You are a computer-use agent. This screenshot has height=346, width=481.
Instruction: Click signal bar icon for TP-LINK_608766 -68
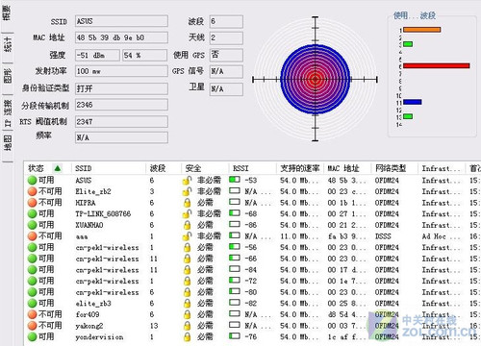[x=235, y=213]
